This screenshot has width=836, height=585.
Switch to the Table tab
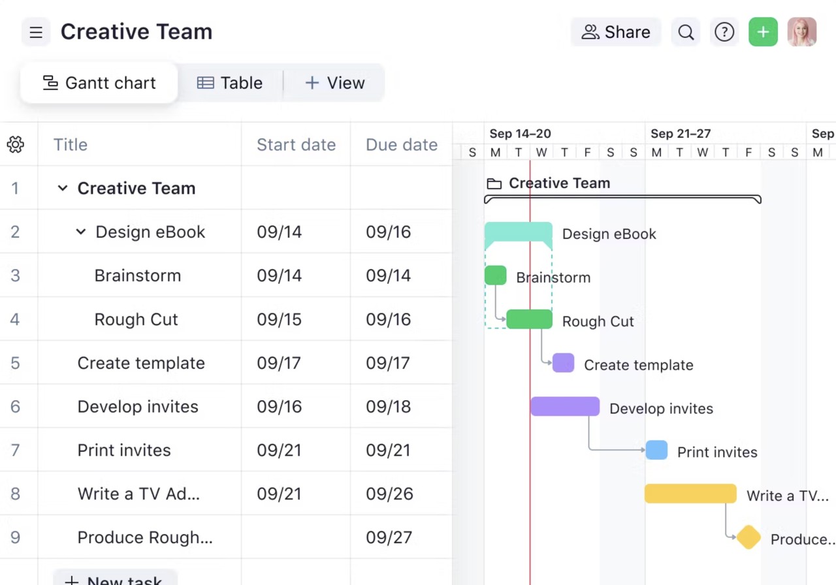pyautogui.click(x=230, y=83)
